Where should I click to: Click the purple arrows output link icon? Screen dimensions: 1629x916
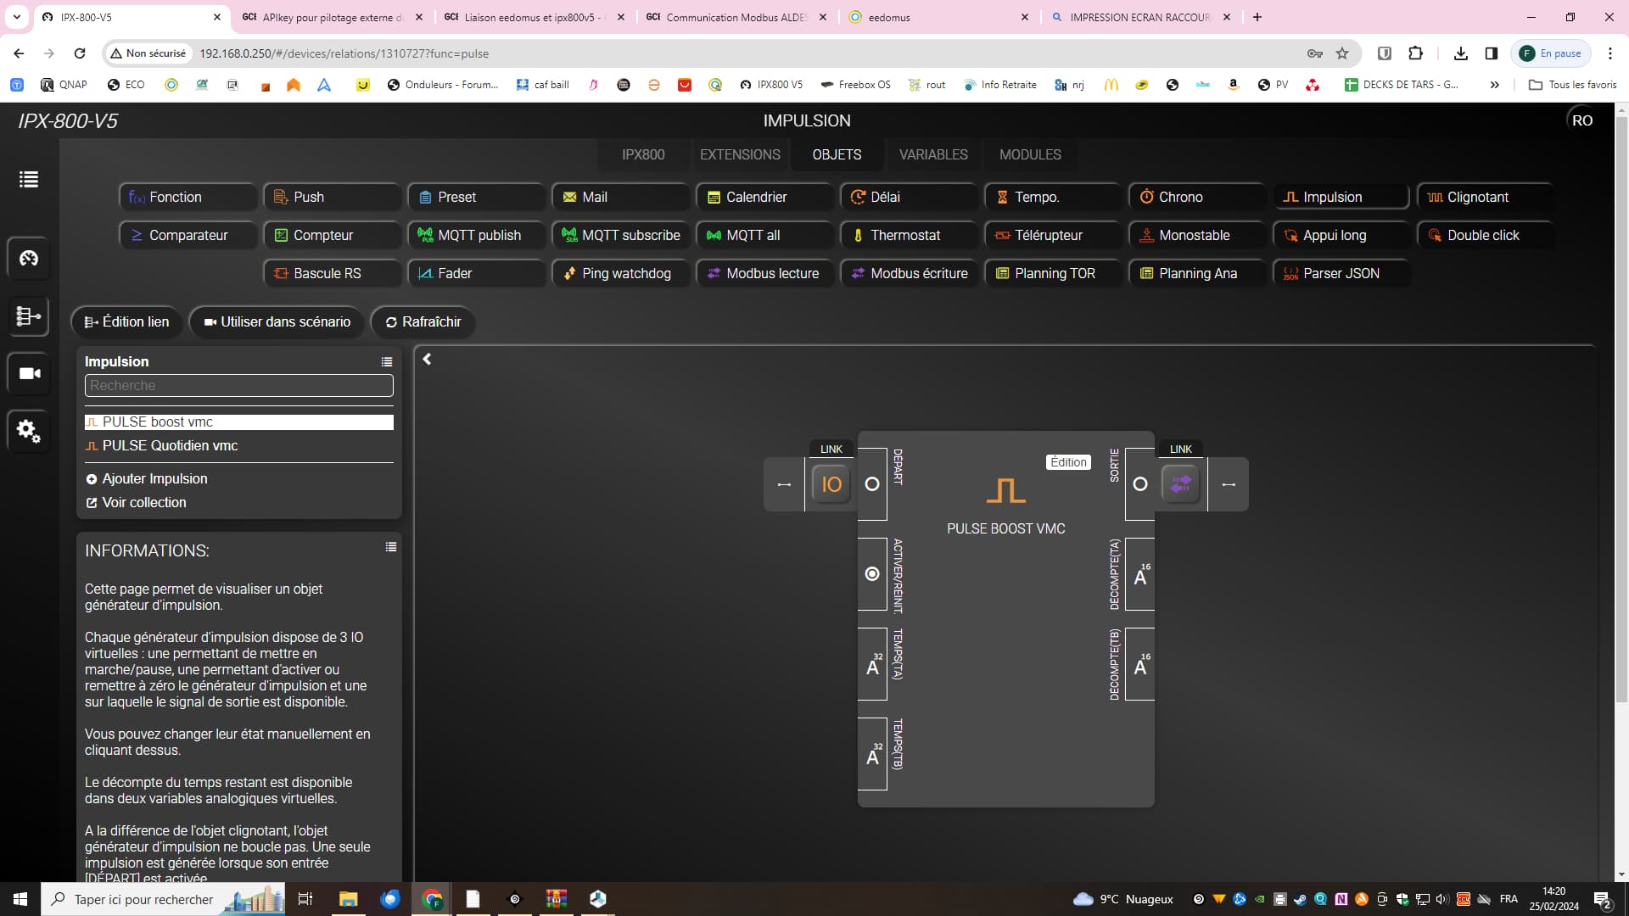click(x=1180, y=484)
